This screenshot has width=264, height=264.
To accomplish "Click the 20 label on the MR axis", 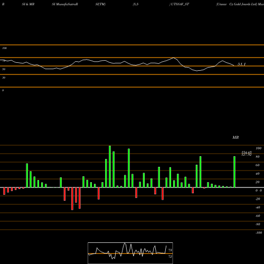I will click(258, 182).
